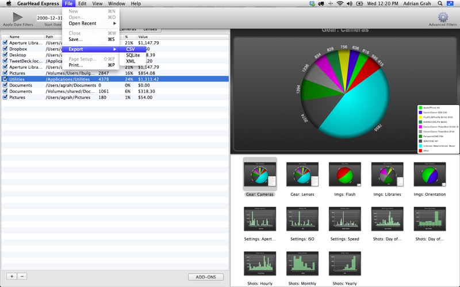Open the Window menu
The width and height of the screenshot is (460, 287).
pos(117,3)
